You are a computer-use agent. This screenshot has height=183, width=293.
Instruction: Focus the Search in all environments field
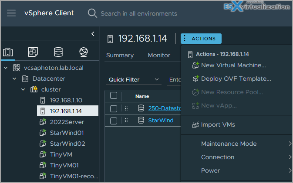click(139, 13)
